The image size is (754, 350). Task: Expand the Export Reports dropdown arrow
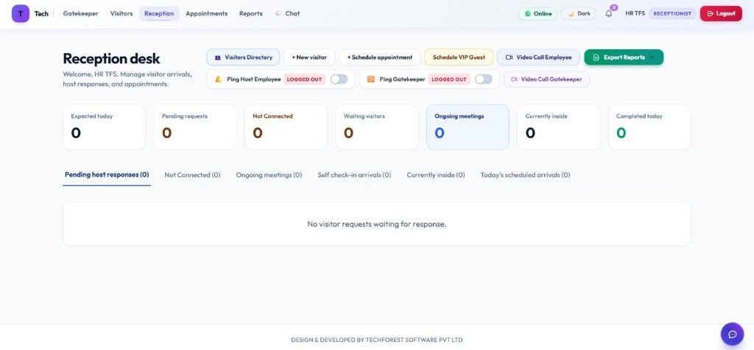click(652, 57)
